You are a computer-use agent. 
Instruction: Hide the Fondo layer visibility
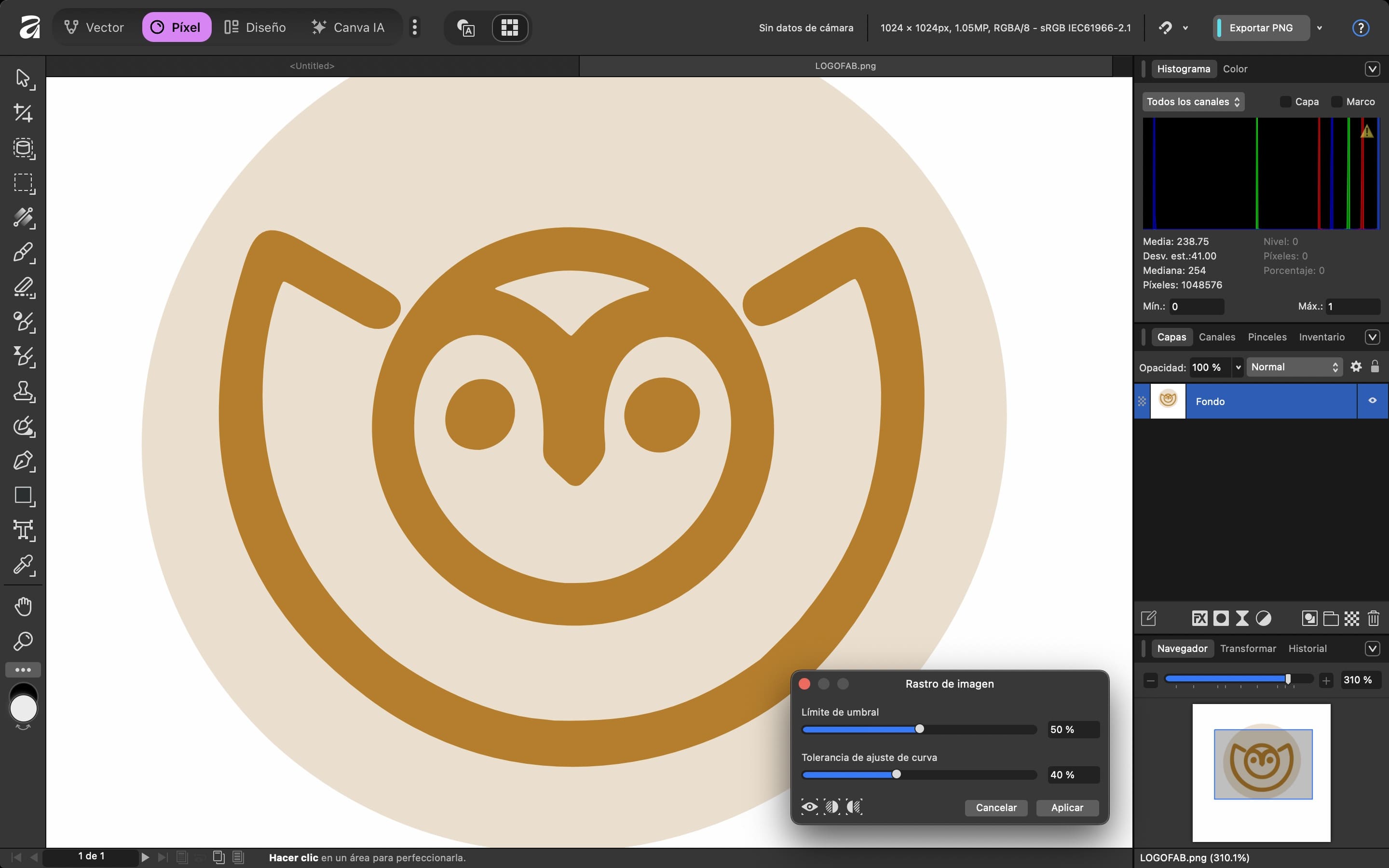[1372, 401]
